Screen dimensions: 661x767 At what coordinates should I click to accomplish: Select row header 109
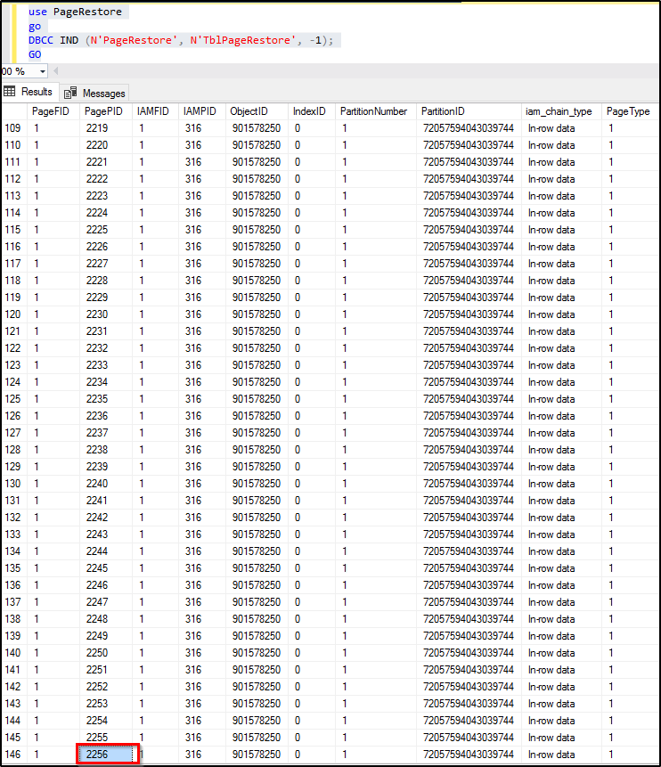pyautogui.click(x=13, y=128)
